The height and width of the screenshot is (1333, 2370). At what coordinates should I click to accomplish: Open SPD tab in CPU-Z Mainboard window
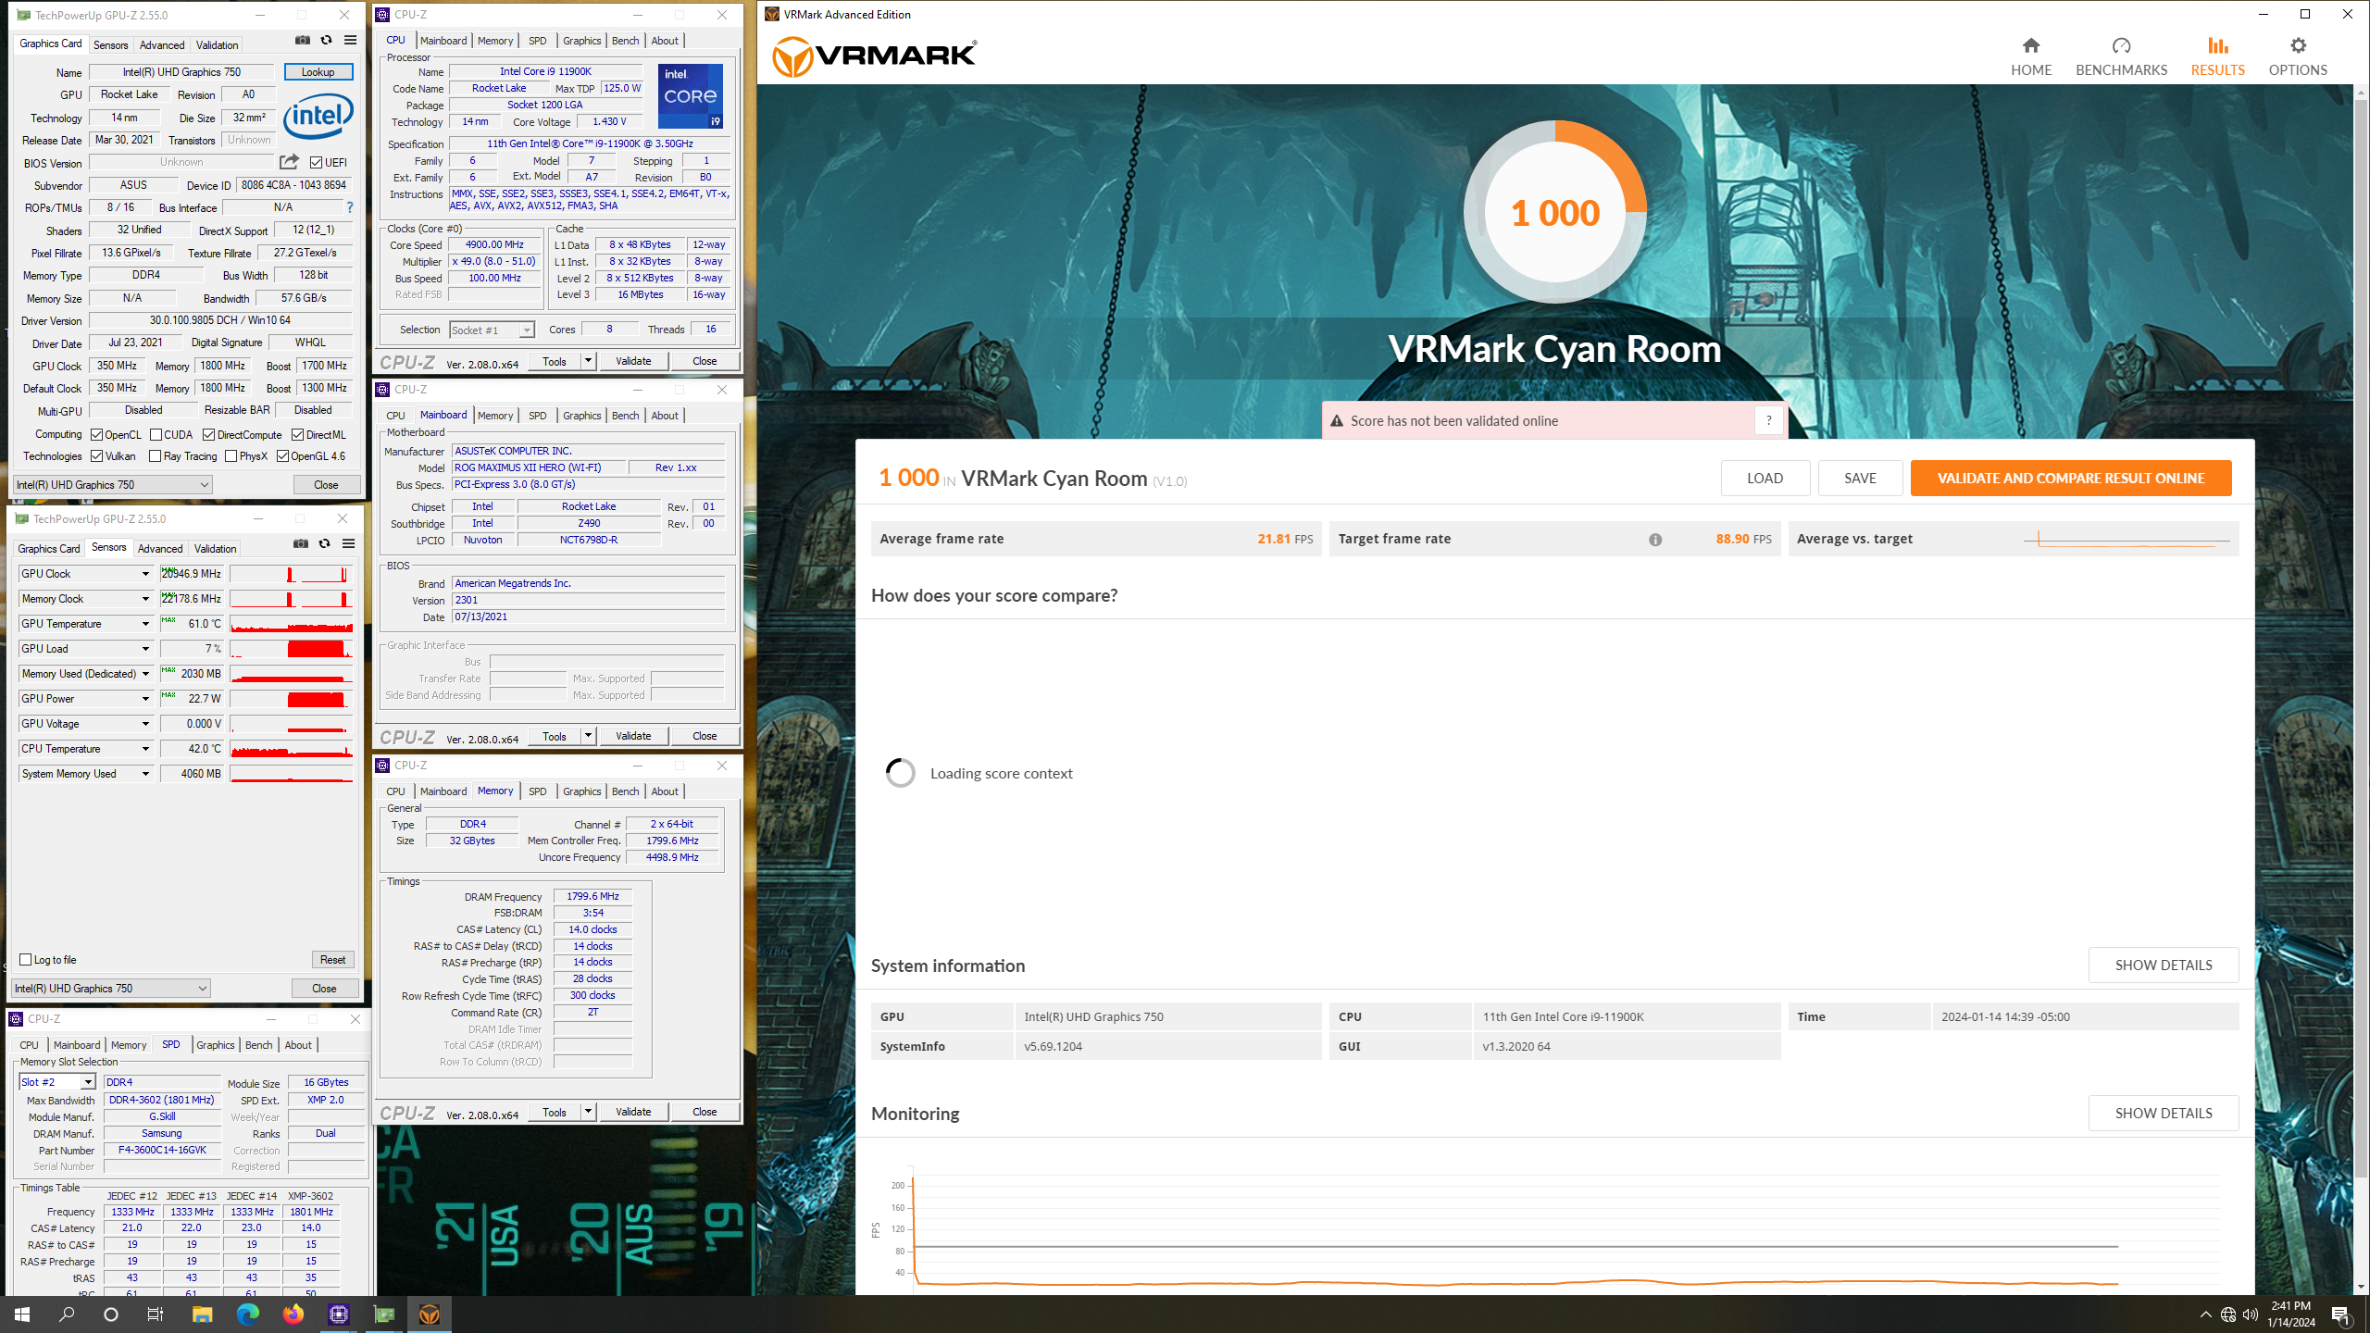point(537,416)
